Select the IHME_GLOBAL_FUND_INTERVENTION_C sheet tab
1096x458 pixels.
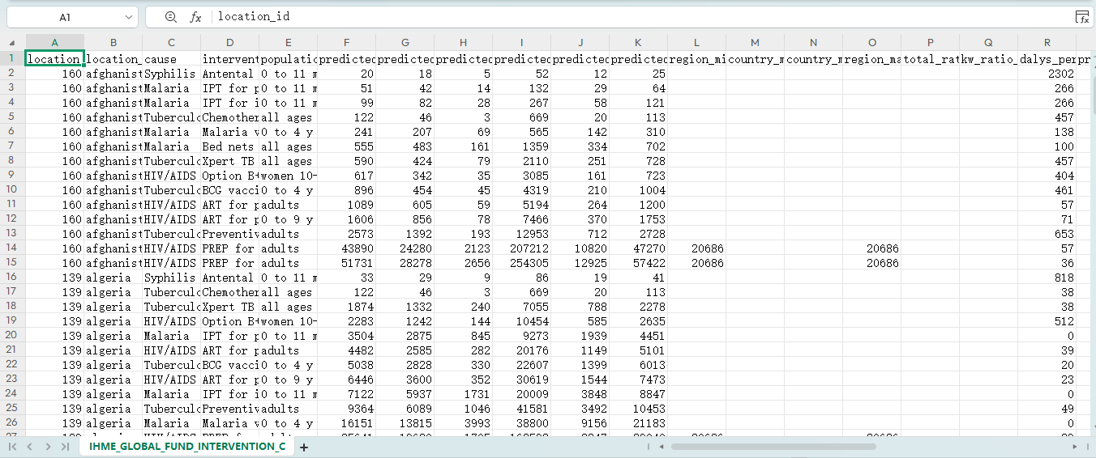click(x=187, y=447)
